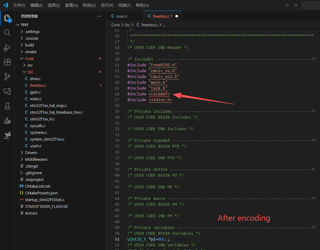Viewport: 320px width, 250px height.
Task: Switch to the main.c tab
Action: click(x=121, y=16)
